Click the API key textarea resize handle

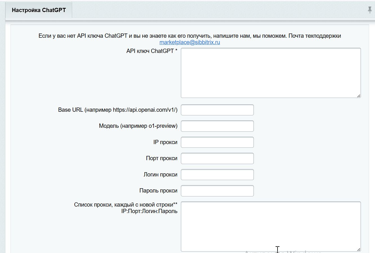pos(359,96)
